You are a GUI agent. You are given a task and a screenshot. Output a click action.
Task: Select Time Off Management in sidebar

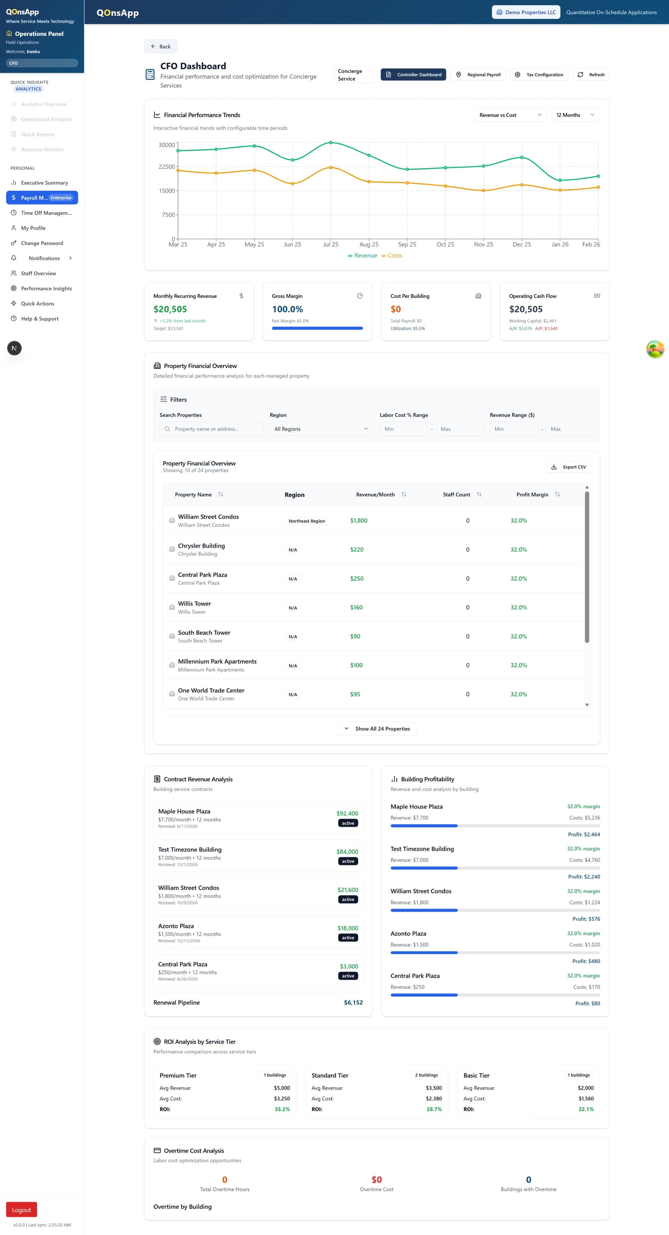[42, 213]
